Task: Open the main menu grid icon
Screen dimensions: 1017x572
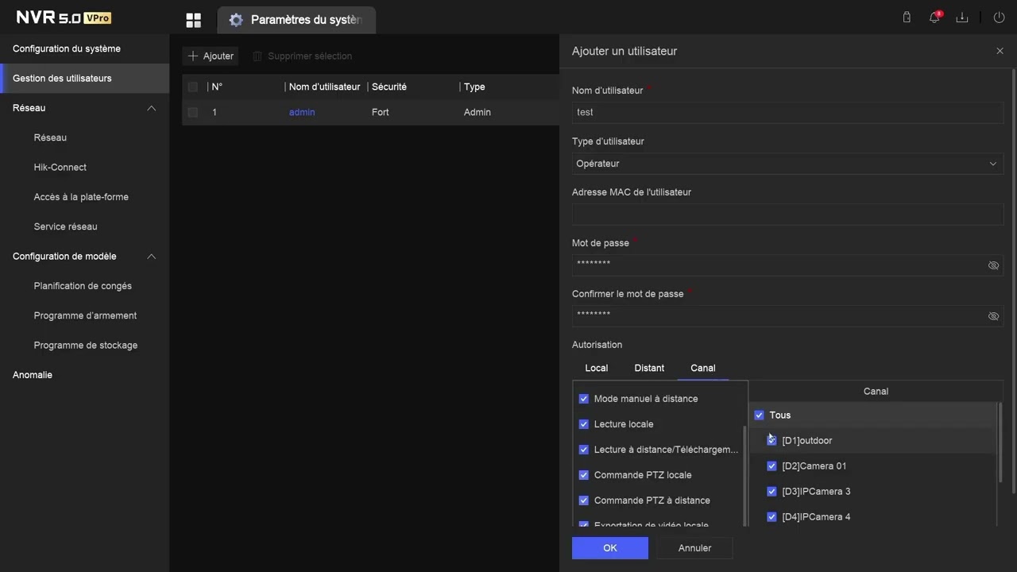Action: coord(193,20)
